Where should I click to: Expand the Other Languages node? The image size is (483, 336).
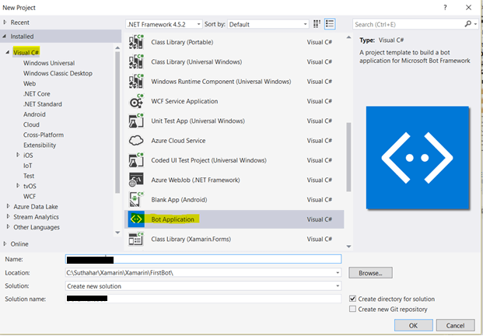(x=8, y=227)
